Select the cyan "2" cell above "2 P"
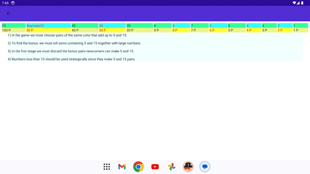Viewport: 310px width, 174px height. point(285,26)
